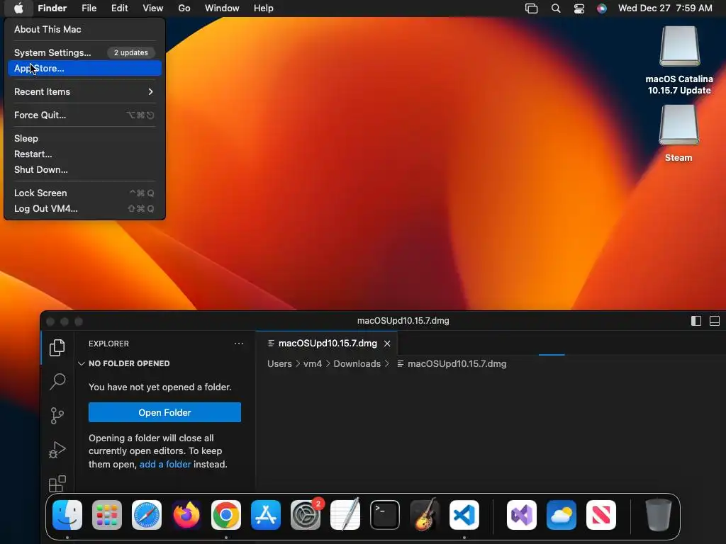This screenshot has height=544, width=726.
Task: Open the Help menu
Action: pyautogui.click(x=264, y=8)
